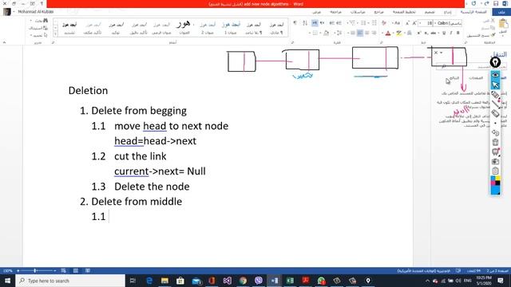Screen dimensions: 511x287
Task: Select the eraser tool in annotation toolbar
Action: click(495, 113)
